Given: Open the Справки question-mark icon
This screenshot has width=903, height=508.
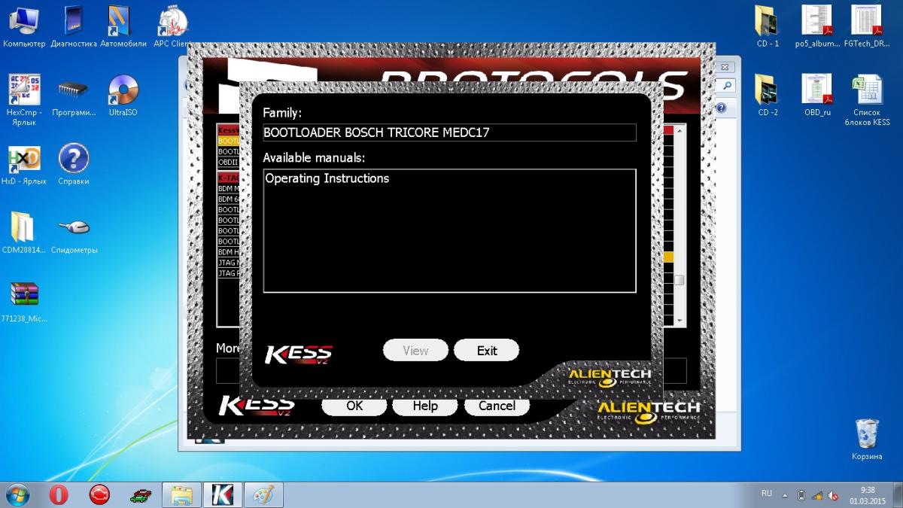Looking at the screenshot, I should click(74, 165).
